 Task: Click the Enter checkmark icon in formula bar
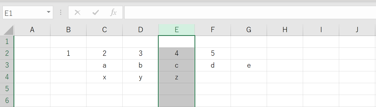point(96,13)
